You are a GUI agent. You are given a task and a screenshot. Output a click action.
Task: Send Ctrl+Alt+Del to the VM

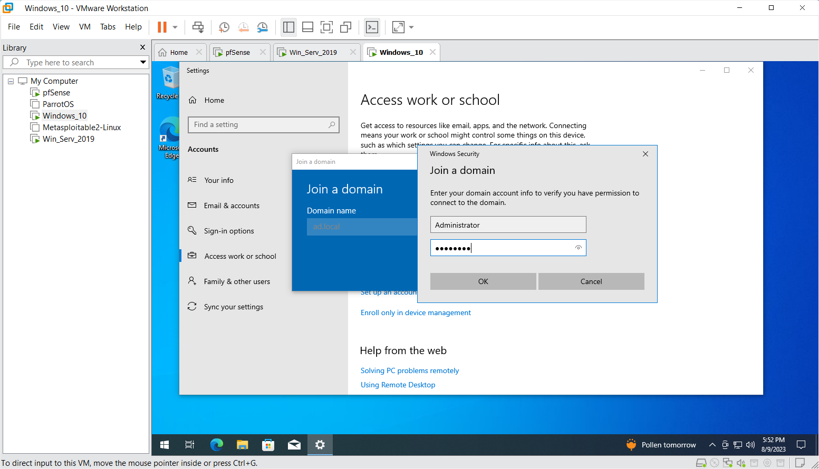click(x=198, y=27)
